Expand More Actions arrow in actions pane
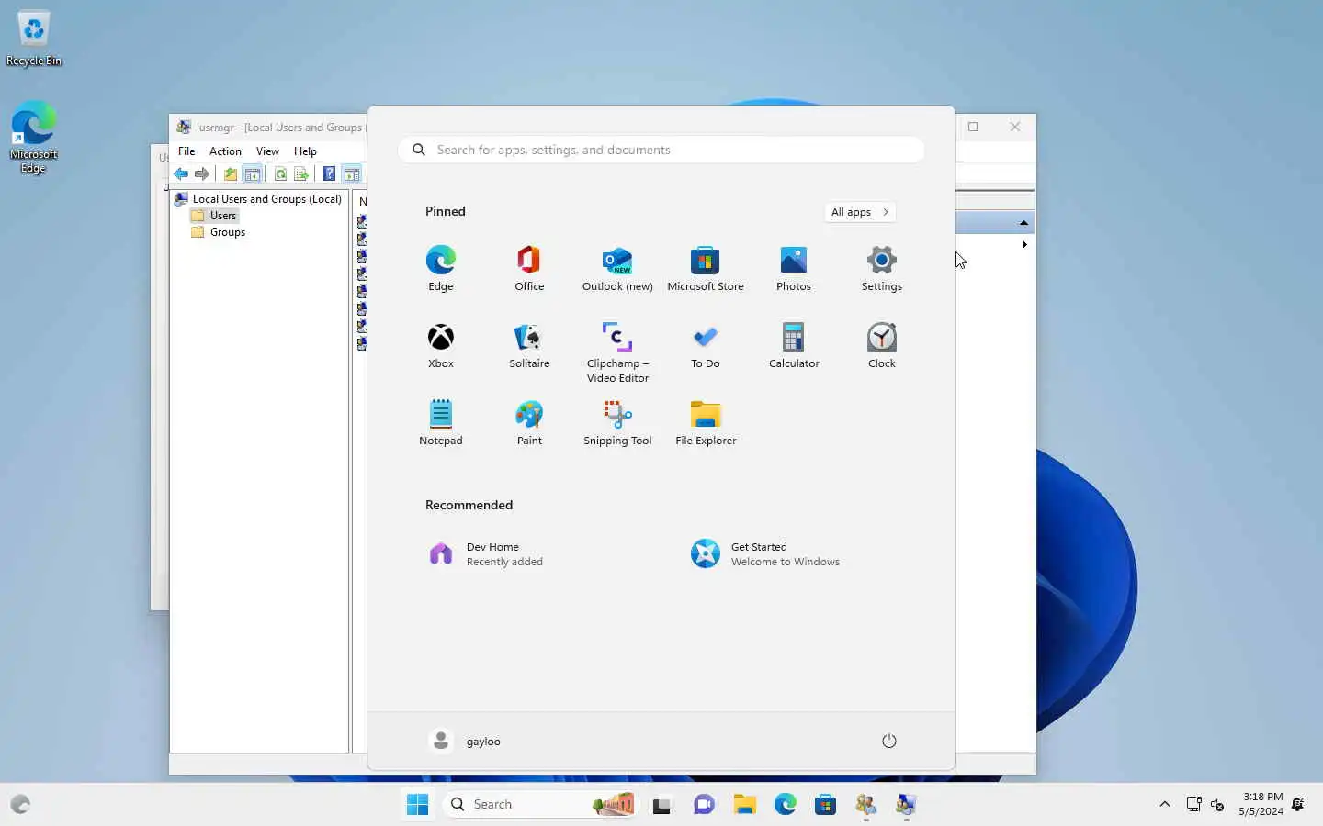The image size is (1323, 826). [x=1024, y=245]
